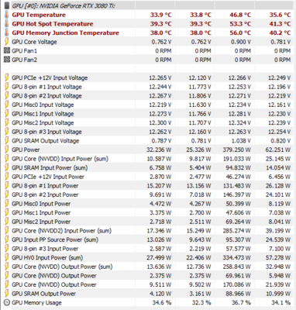Image resolution: width=296 pixels, height=310 pixels.
Task: Click lightning icon beside GPU Power
Action: (x=7, y=150)
